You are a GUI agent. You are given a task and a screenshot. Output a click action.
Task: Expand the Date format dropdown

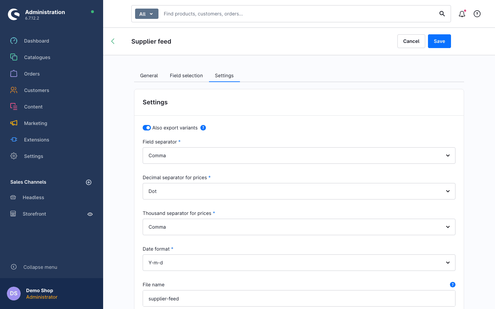299,263
